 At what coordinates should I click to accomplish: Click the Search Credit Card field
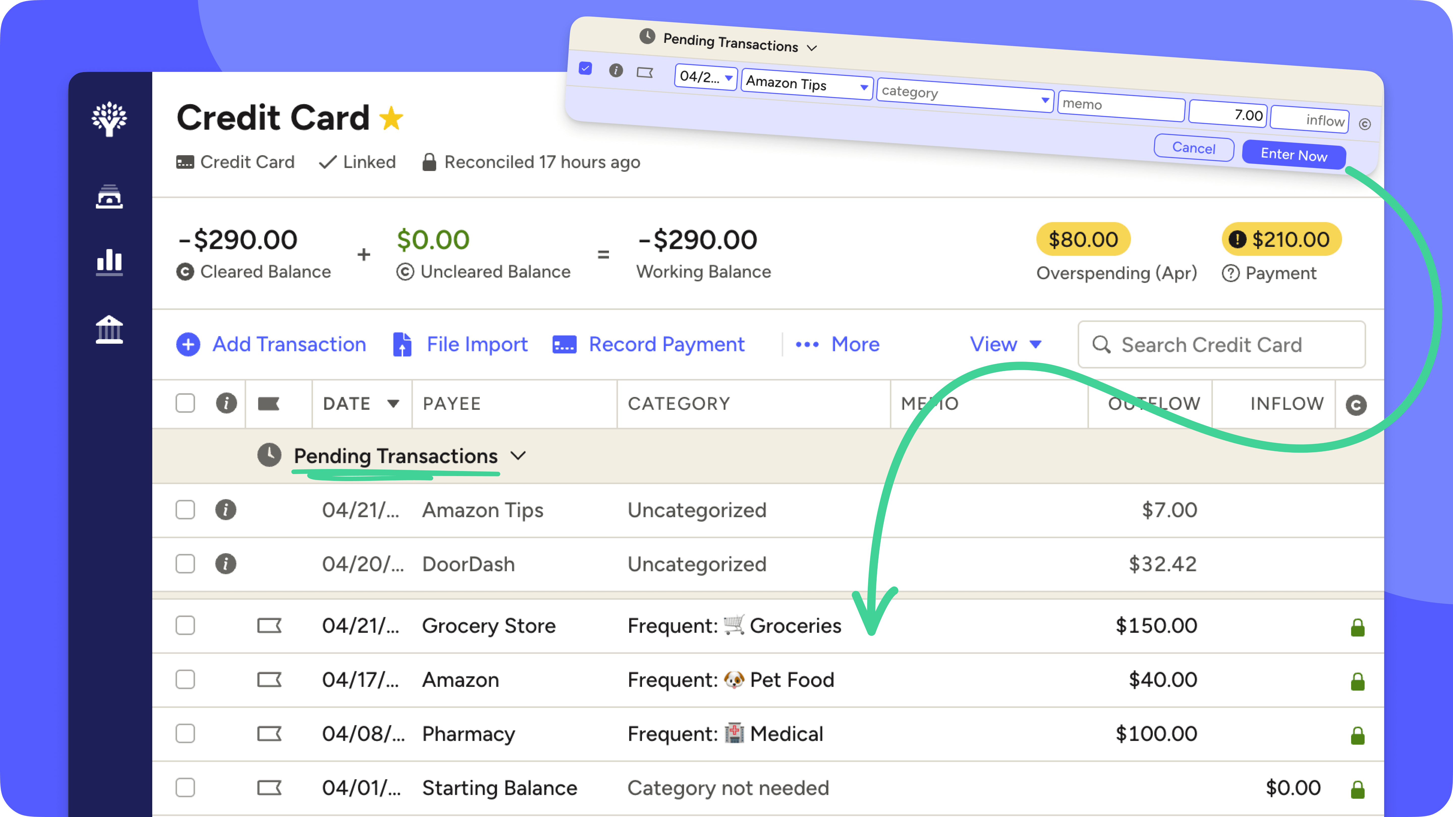pyautogui.click(x=1221, y=344)
